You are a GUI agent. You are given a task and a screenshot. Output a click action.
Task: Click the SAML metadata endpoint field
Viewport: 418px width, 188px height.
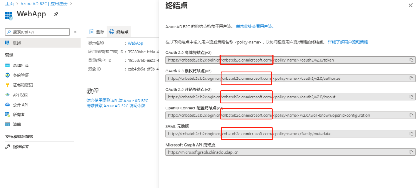(290, 133)
